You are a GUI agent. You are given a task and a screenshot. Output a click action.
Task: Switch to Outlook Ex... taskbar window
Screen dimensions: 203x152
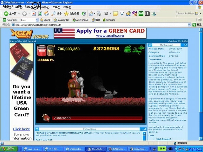(x=75, y=149)
